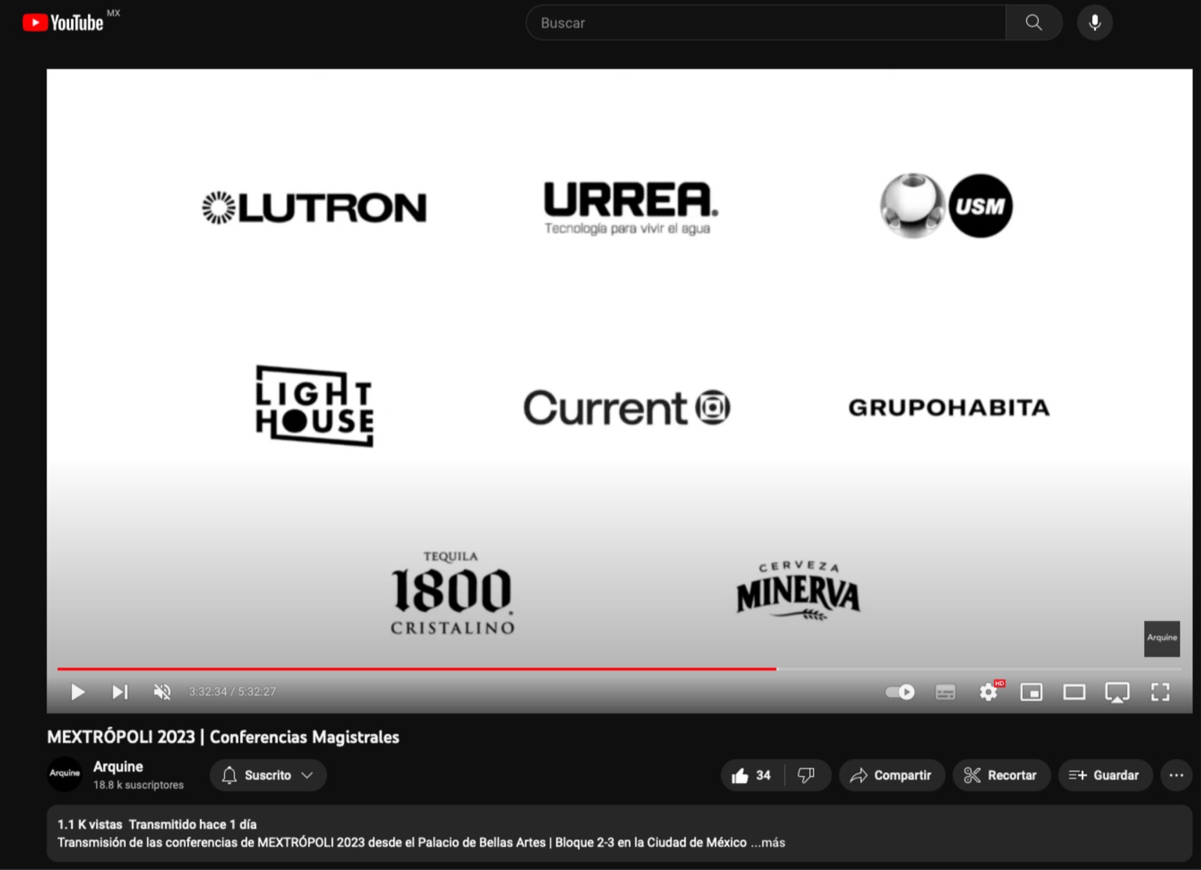The width and height of the screenshot is (1201, 870).
Task: Seek along the red progress bar
Action: tap(417, 668)
